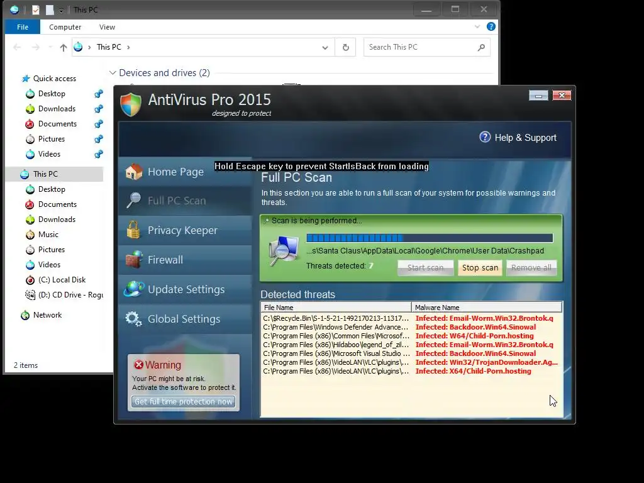The image size is (644, 483).
Task: Open the File menu in Explorer
Action: (x=23, y=26)
